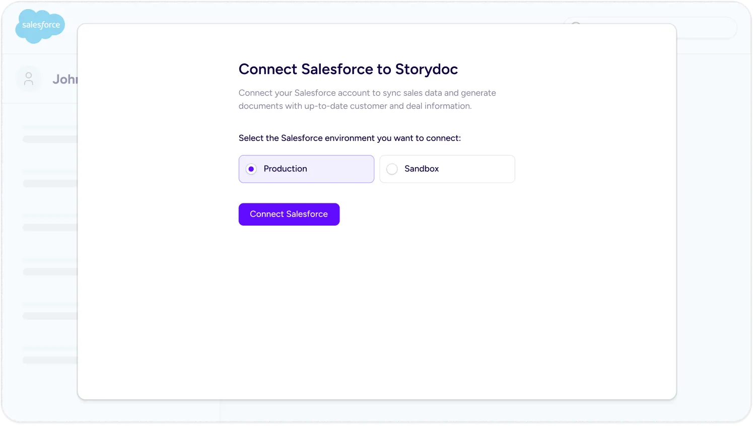
Task: Click the Connect Salesforce button
Action: pos(289,214)
